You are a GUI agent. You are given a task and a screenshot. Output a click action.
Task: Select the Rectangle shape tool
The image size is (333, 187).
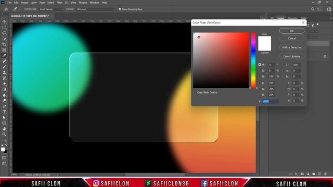4,123
